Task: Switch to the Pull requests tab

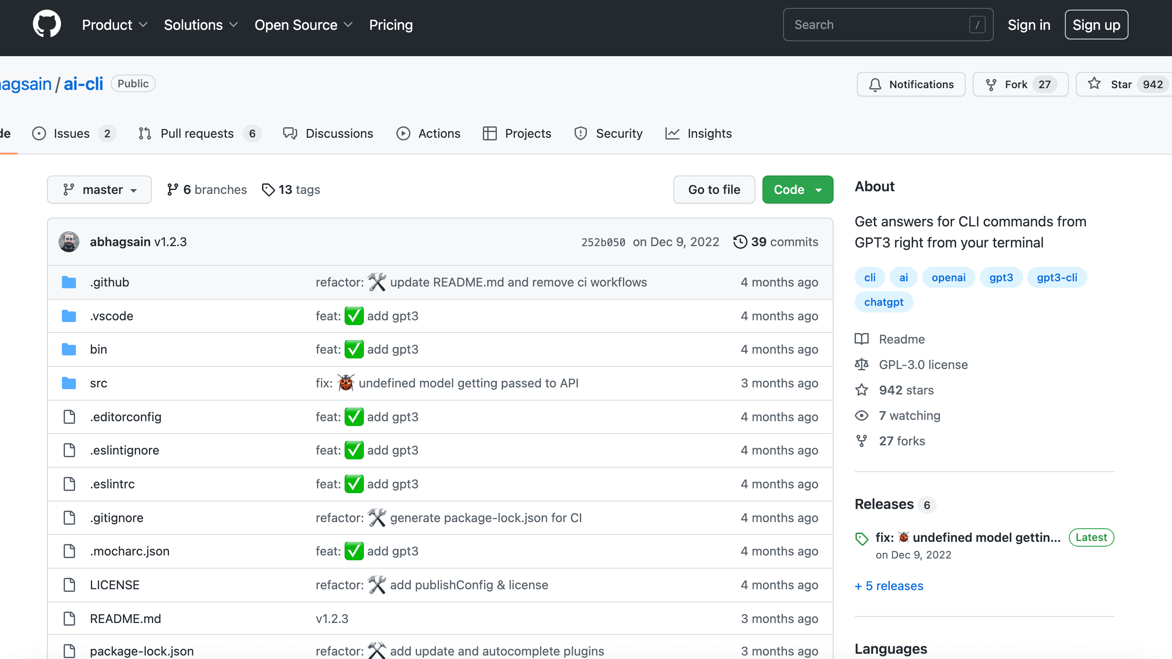Action: coord(197,134)
